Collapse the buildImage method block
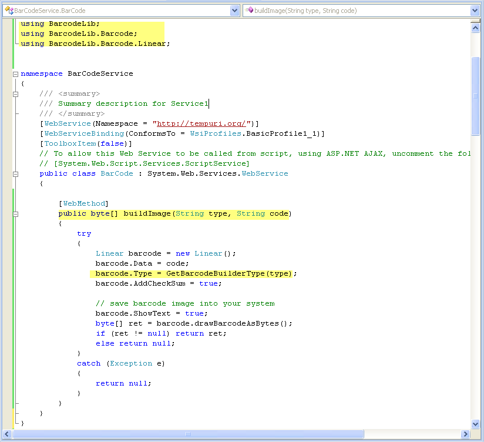484x442 pixels. tap(15, 214)
